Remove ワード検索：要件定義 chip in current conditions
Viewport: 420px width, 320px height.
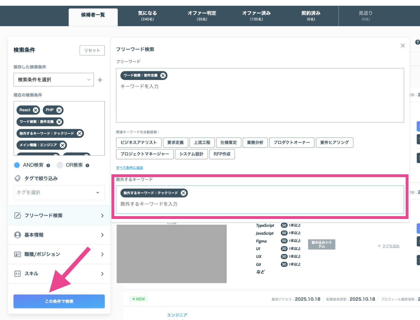pyautogui.click(x=59, y=122)
